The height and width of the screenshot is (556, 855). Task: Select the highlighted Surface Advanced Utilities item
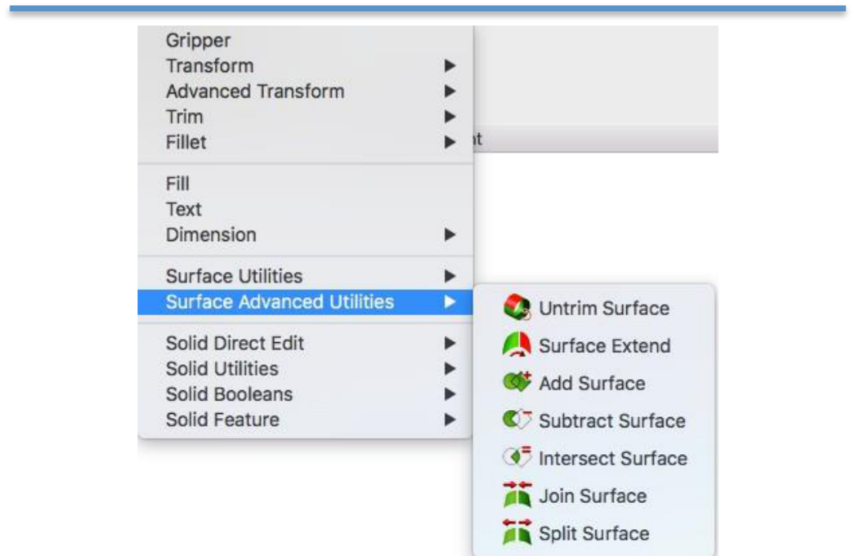coord(280,302)
